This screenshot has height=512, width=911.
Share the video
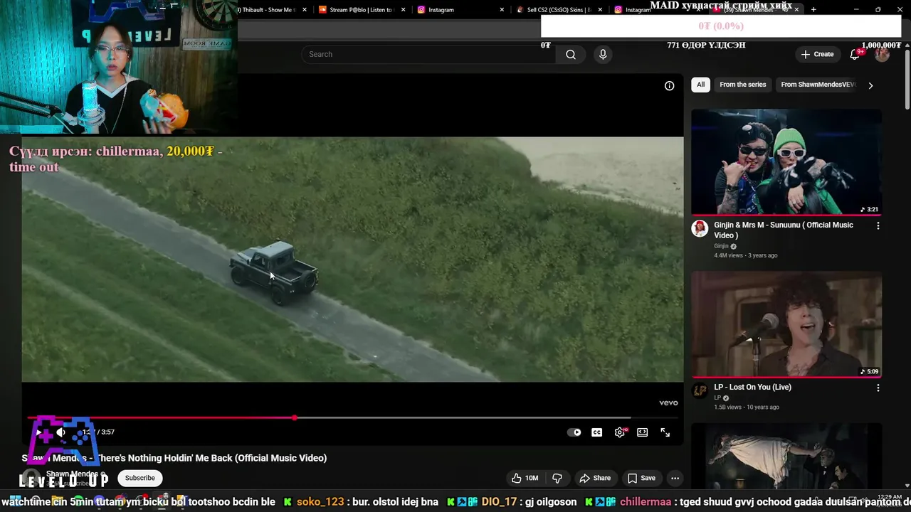click(x=595, y=478)
